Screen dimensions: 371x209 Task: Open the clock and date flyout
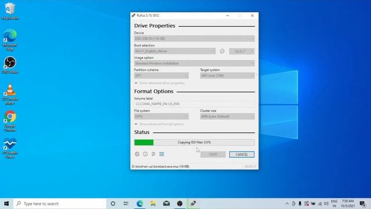pyautogui.click(x=348, y=204)
